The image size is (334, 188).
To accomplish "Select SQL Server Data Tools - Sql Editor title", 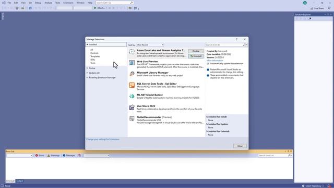I will click(157, 84).
